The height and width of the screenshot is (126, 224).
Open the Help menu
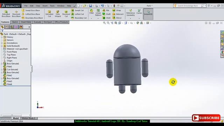point(69,6)
